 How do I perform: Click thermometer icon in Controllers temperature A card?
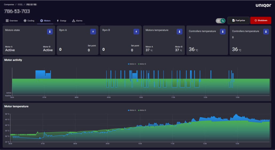pos(223,32)
